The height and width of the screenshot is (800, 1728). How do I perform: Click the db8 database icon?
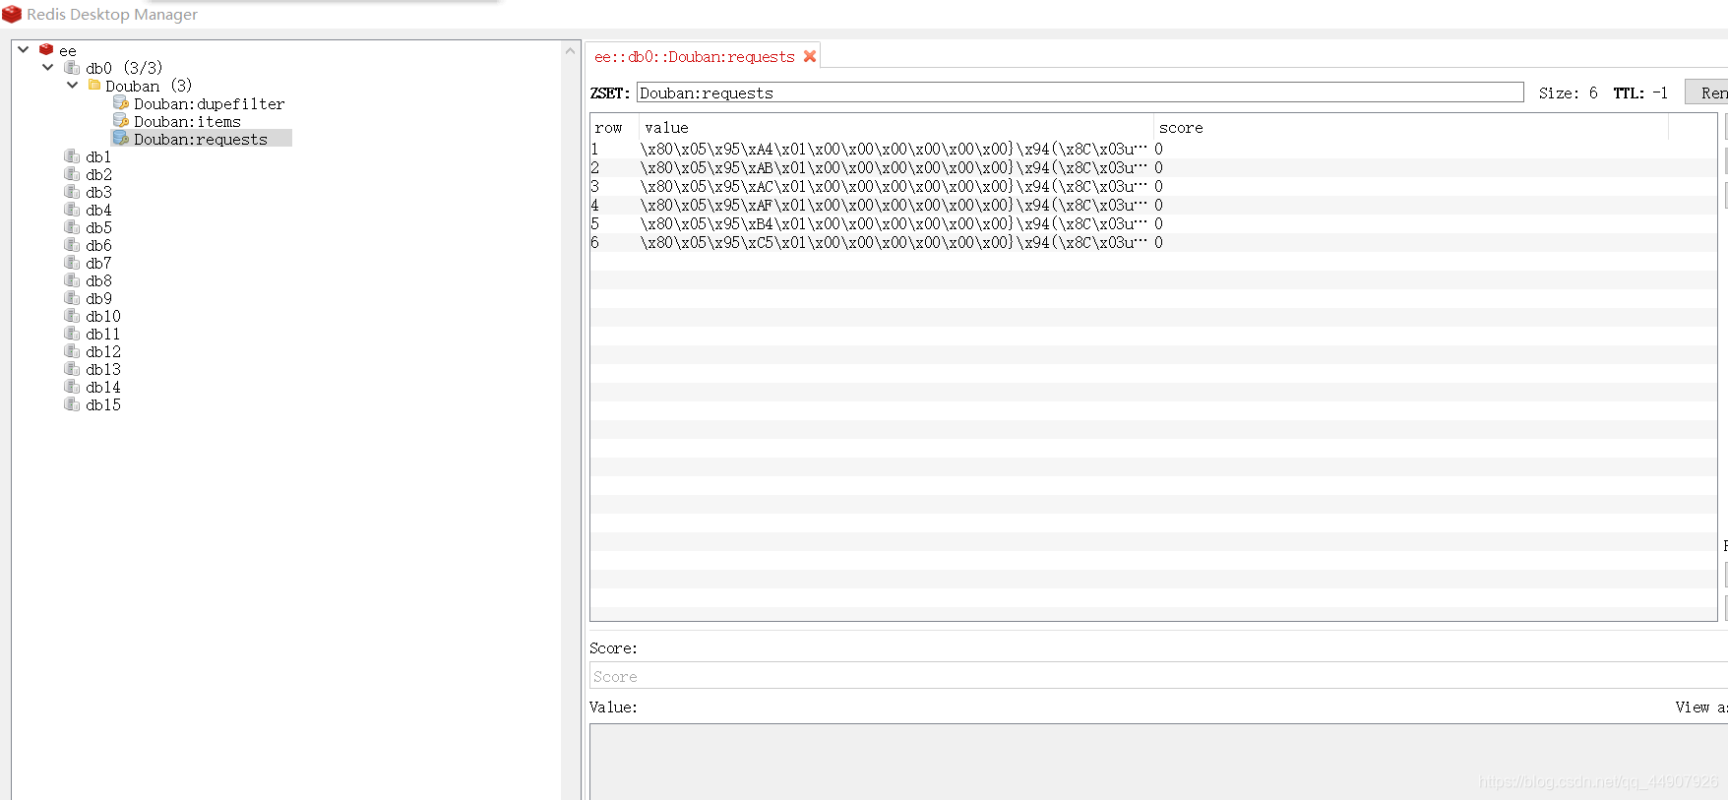click(72, 279)
